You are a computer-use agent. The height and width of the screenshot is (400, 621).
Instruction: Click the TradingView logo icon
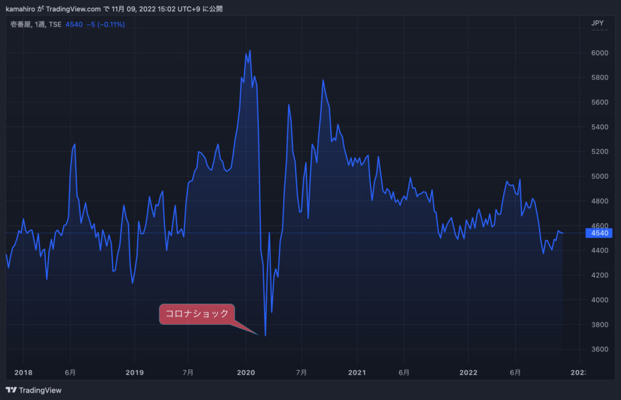[11, 390]
